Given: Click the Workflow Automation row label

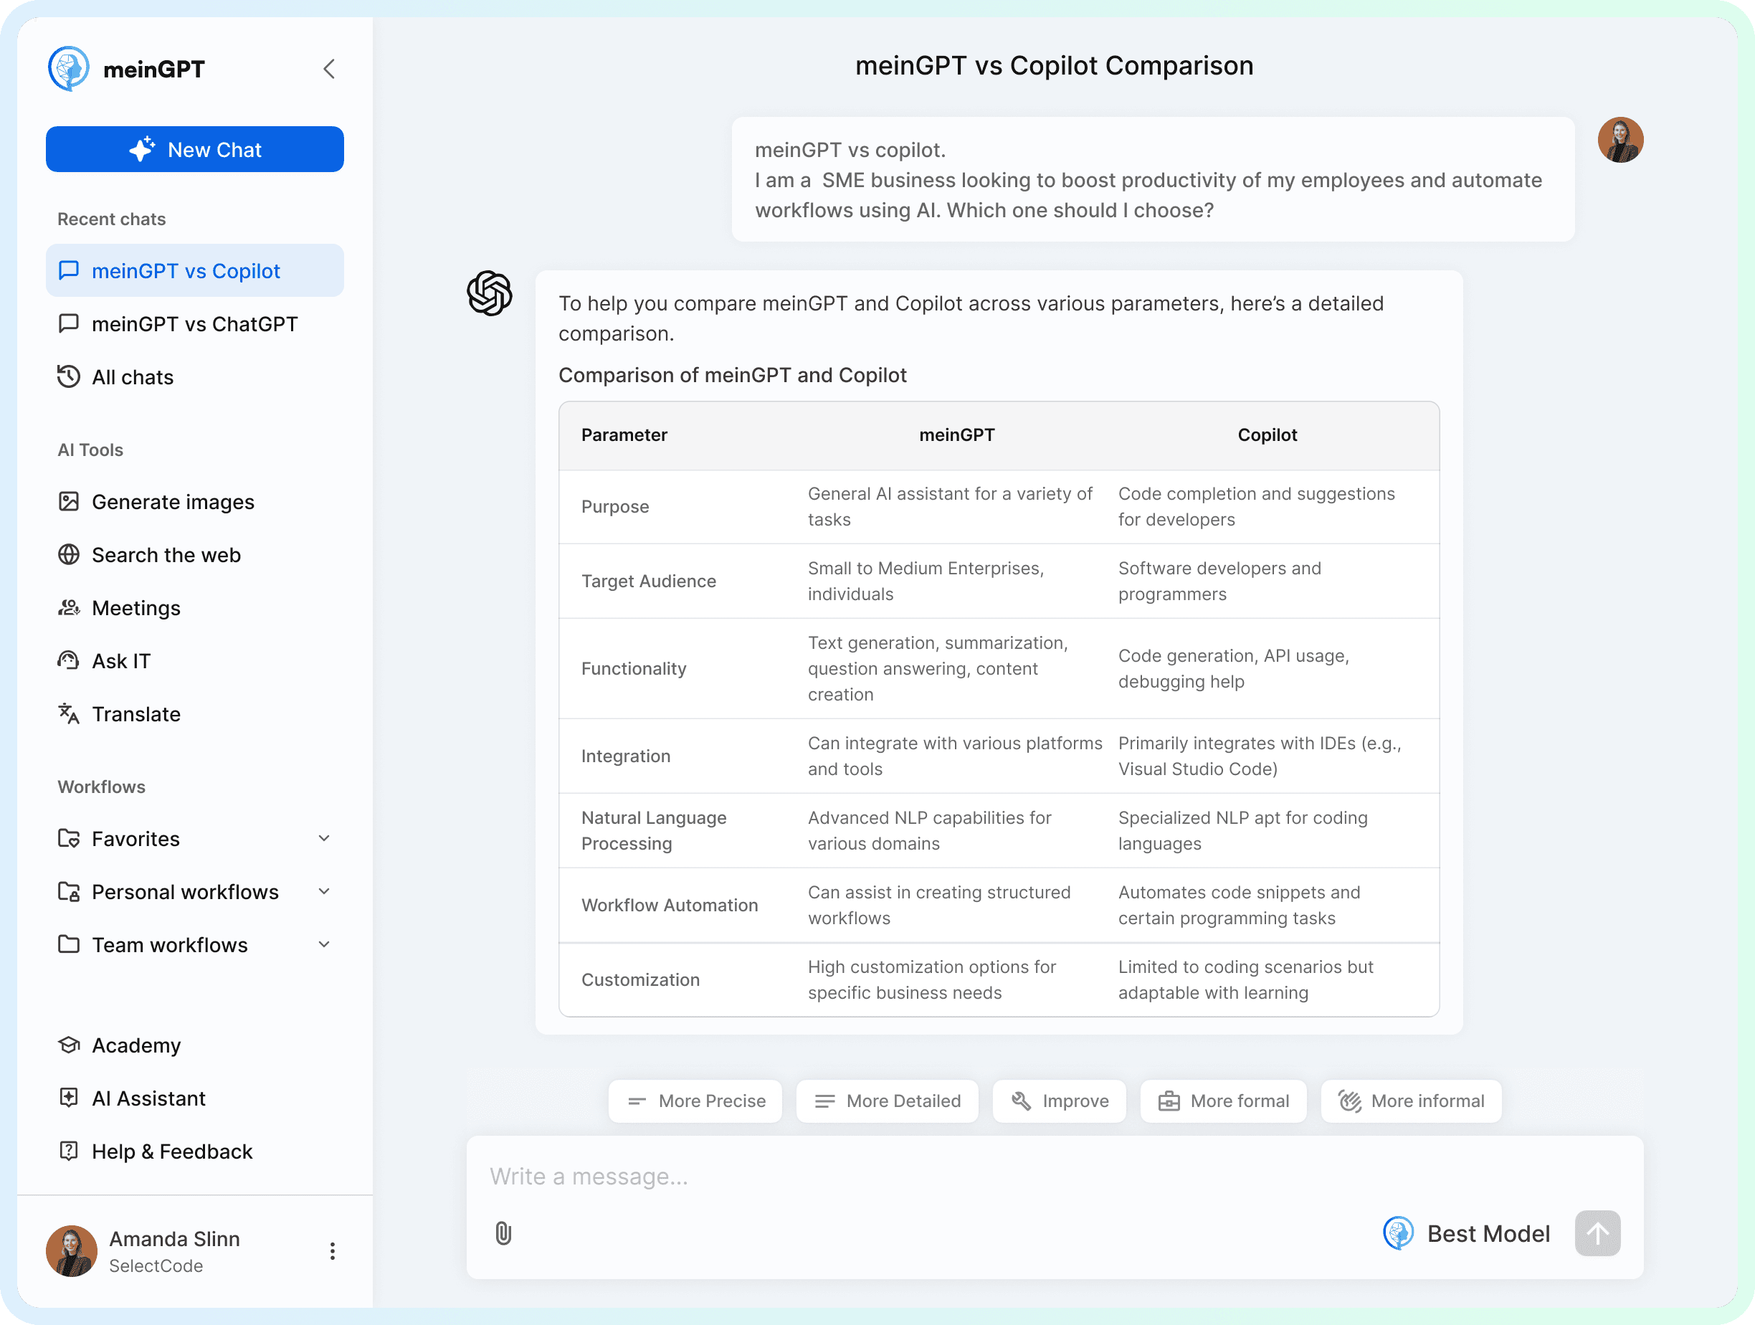Looking at the screenshot, I should coord(670,906).
